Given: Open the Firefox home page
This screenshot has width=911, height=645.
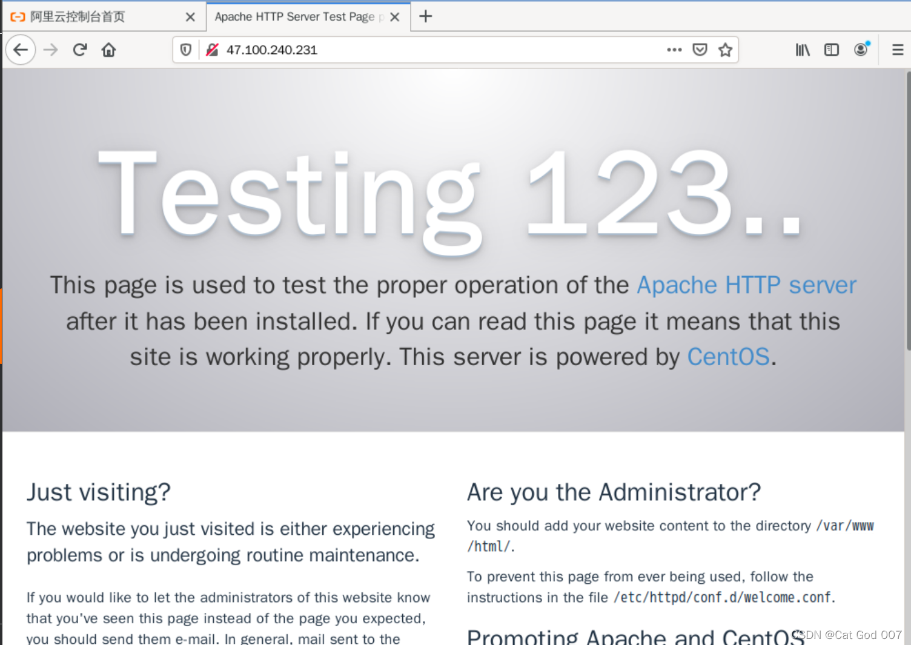Looking at the screenshot, I should pos(109,50).
